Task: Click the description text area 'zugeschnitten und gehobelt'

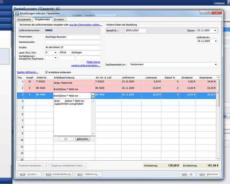Action: [x=72, y=117]
